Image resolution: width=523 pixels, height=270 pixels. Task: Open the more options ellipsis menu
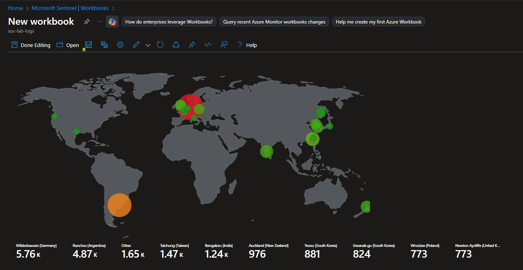coord(100,22)
